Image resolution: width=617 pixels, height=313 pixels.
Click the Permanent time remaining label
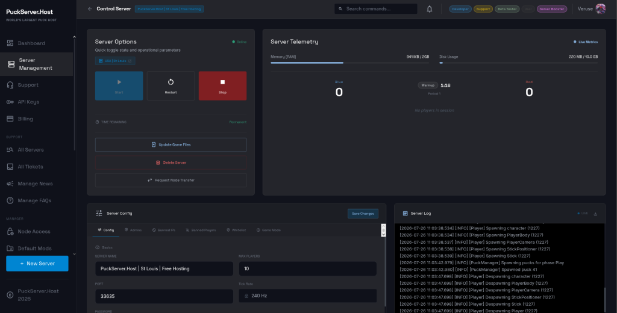click(x=237, y=122)
